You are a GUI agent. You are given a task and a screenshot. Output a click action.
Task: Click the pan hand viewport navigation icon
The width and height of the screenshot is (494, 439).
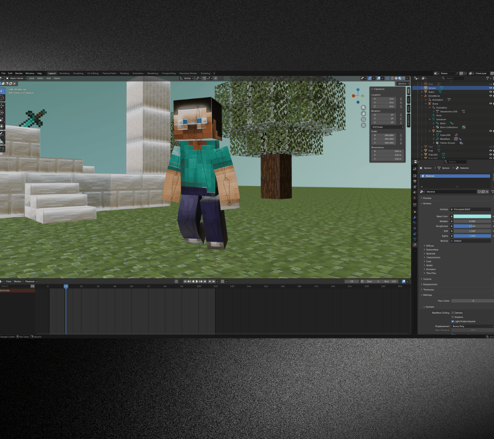pyautogui.click(x=363, y=114)
